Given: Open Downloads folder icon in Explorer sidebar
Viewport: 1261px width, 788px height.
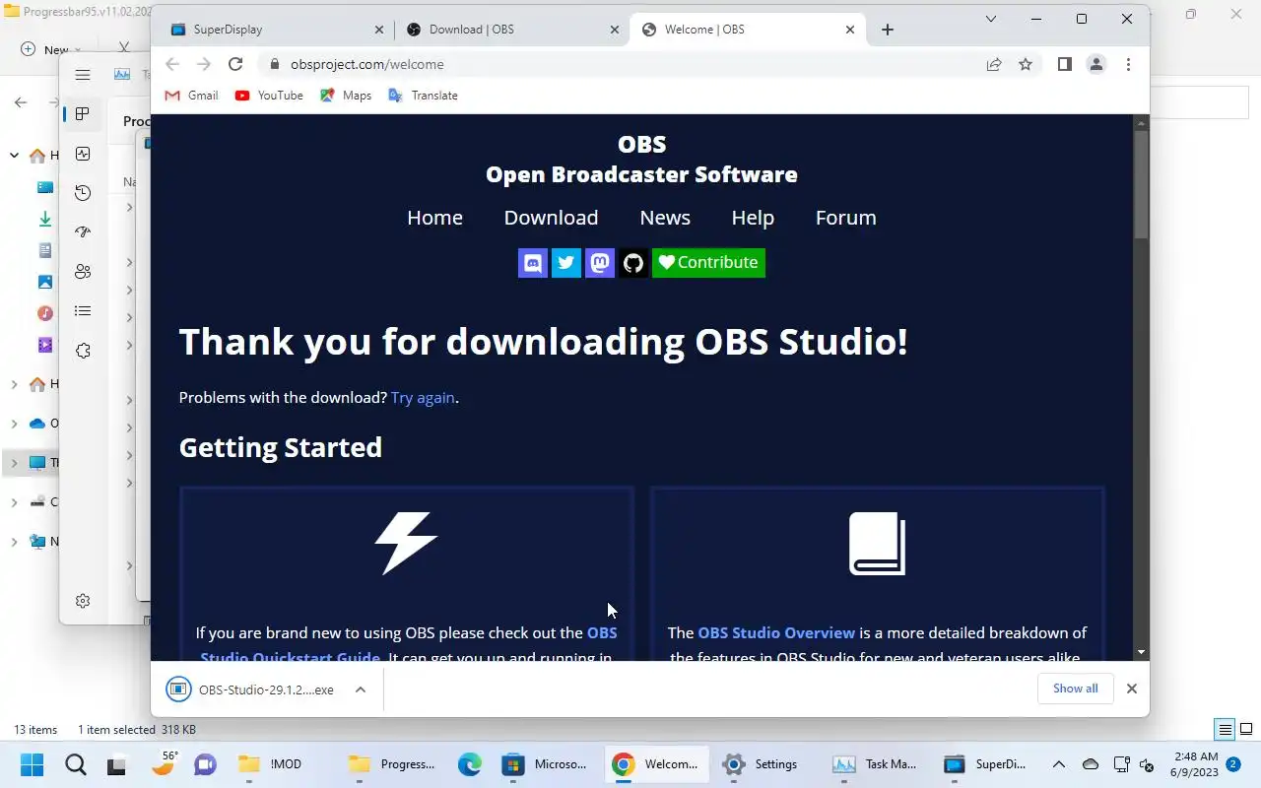Looking at the screenshot, I should 45,219.
